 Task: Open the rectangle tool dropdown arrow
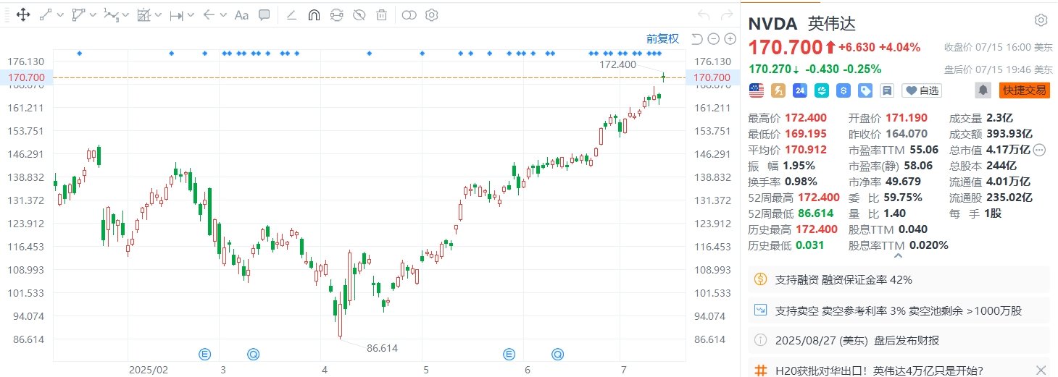pyautogui.click(x=158, y=14)
